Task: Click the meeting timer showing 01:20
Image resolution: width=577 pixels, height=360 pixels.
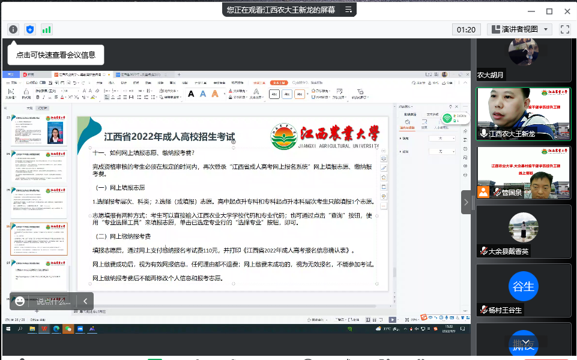Action: click(x=466, y=29)
